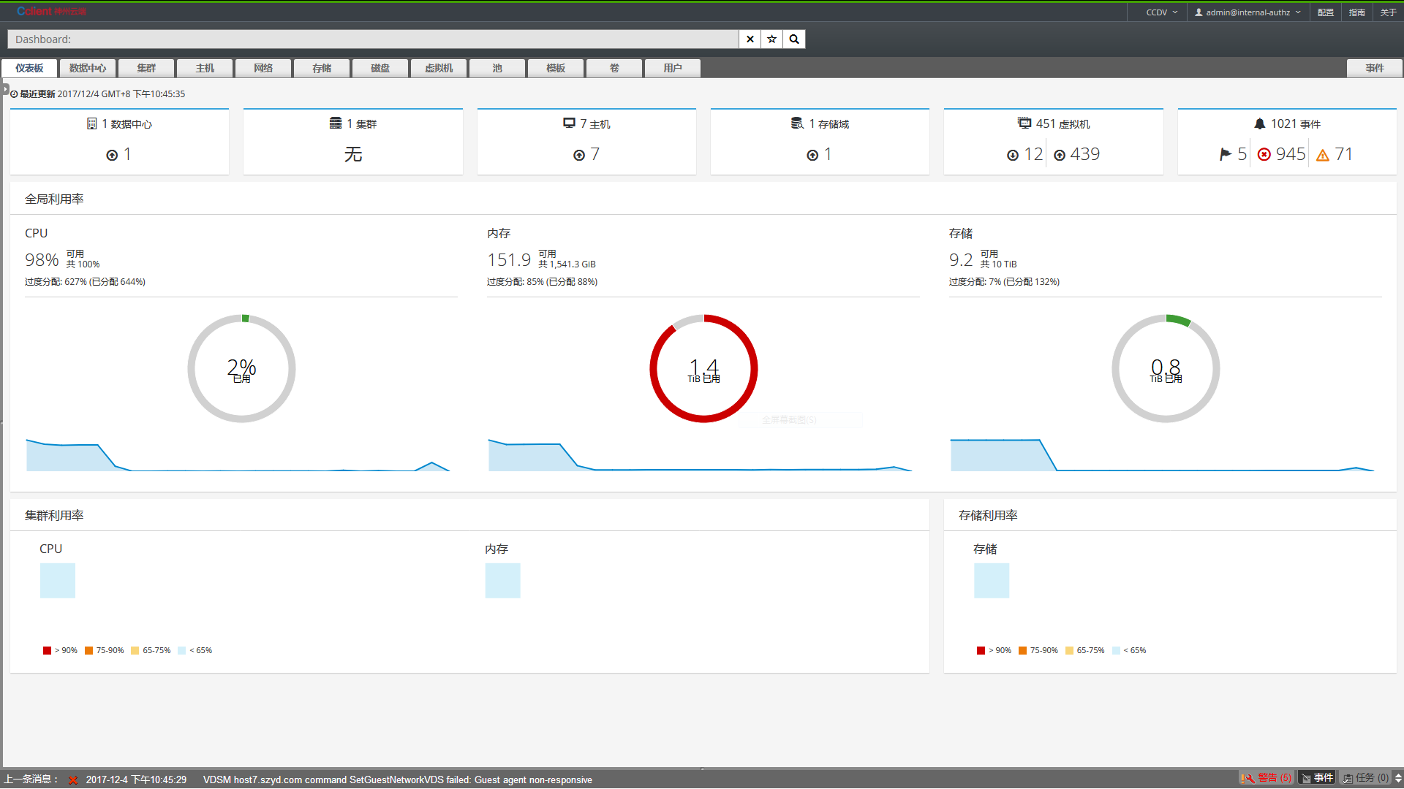Click the warning triangle events icon
1404x789 pixels.
[x=1322, y=155]
